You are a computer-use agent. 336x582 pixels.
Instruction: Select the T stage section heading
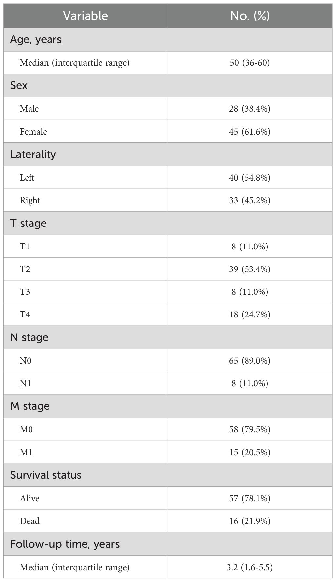[29, 223]
